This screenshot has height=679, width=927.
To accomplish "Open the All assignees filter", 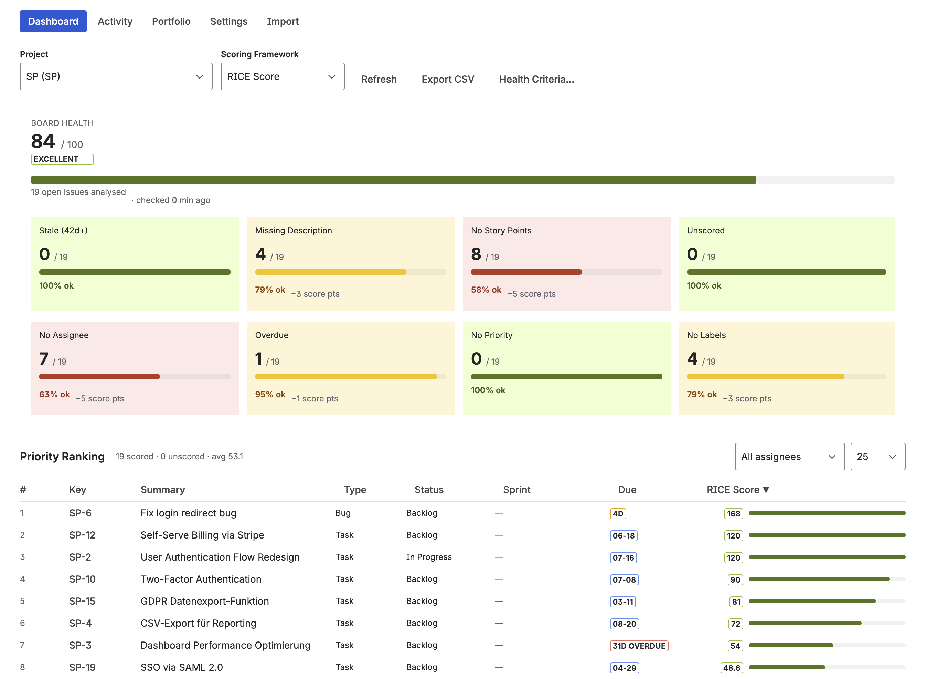I will (x=789, y=456).
